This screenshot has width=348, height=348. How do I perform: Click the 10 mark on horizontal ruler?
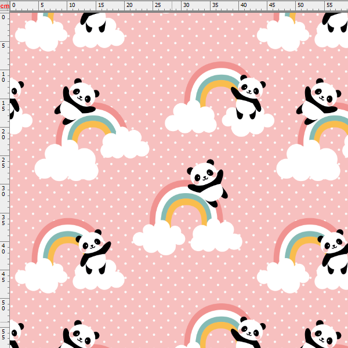[x=72, y=5]
